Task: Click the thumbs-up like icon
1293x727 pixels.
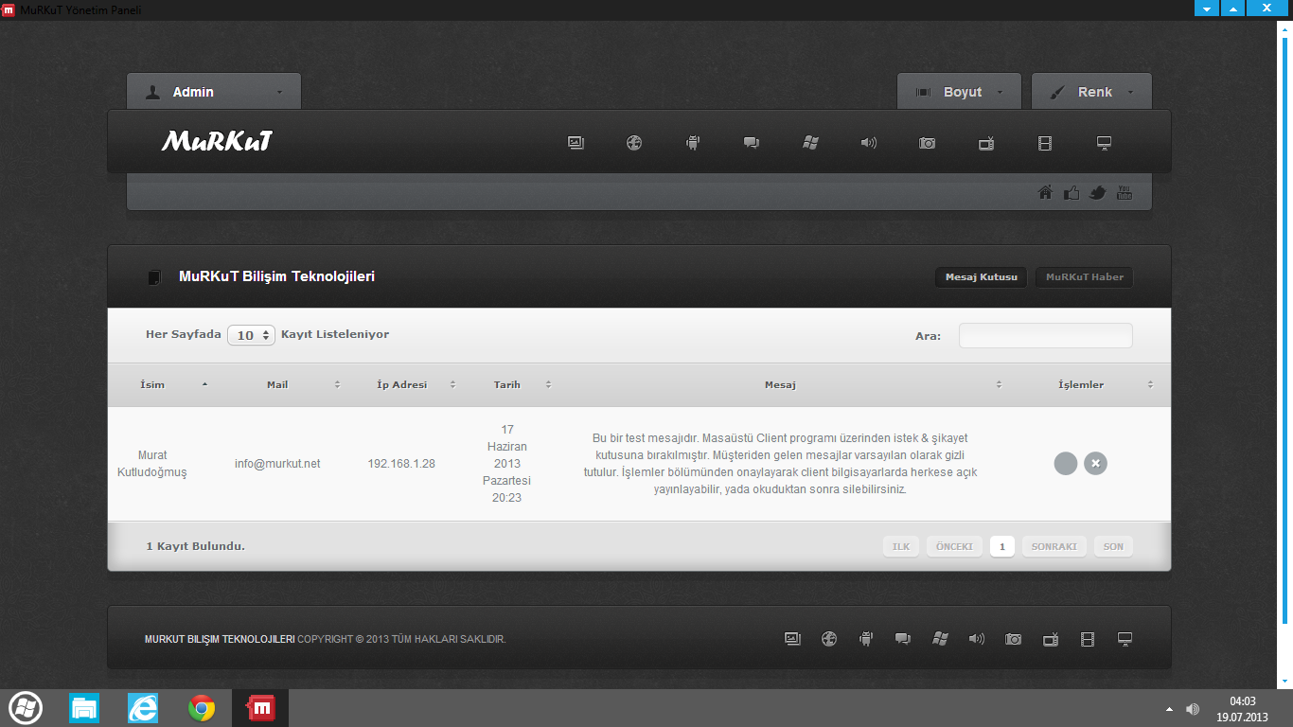Action: [x=1072, y=193]
